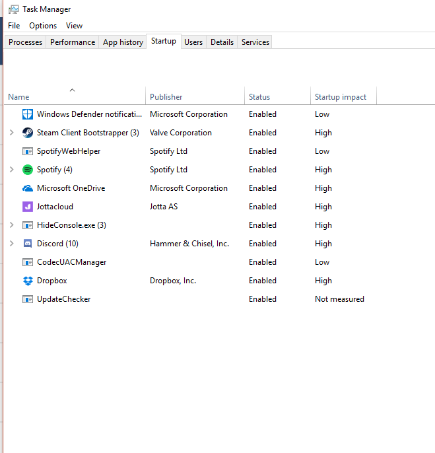This screenshot has width=435, height=453.
Task: Click Microsoft Corporation publisher in OneDrive row
Action: point(189,188)
